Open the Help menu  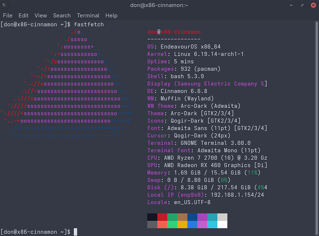pyautogui.click(x=111, y=16)
